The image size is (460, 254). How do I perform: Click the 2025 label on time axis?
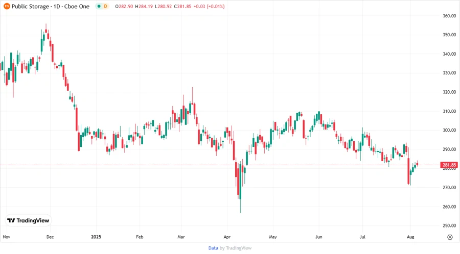[96, 237]
